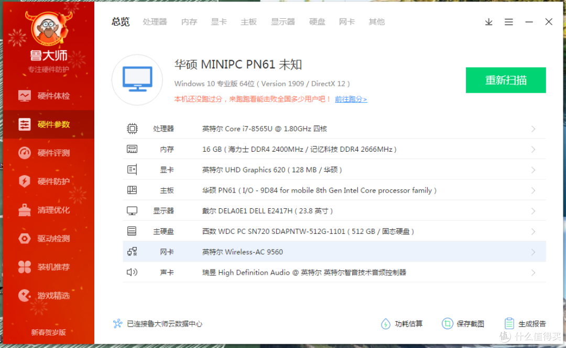The width and height of the screenshot is (566, 348).
Task: Click the 华硕 PN61 motherboard text
Action: (320, 190)
